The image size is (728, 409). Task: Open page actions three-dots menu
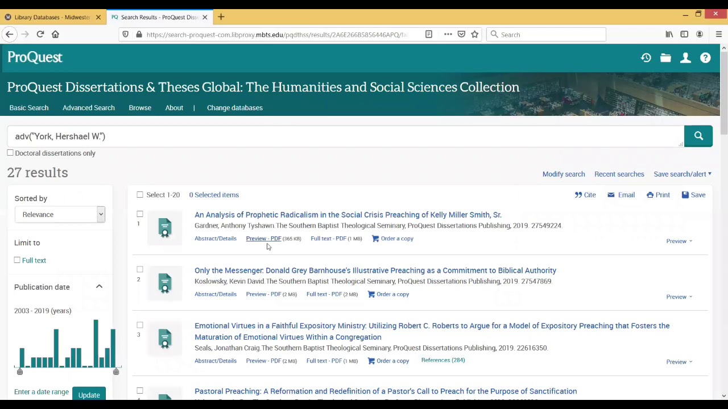click(x=448, y=35)
